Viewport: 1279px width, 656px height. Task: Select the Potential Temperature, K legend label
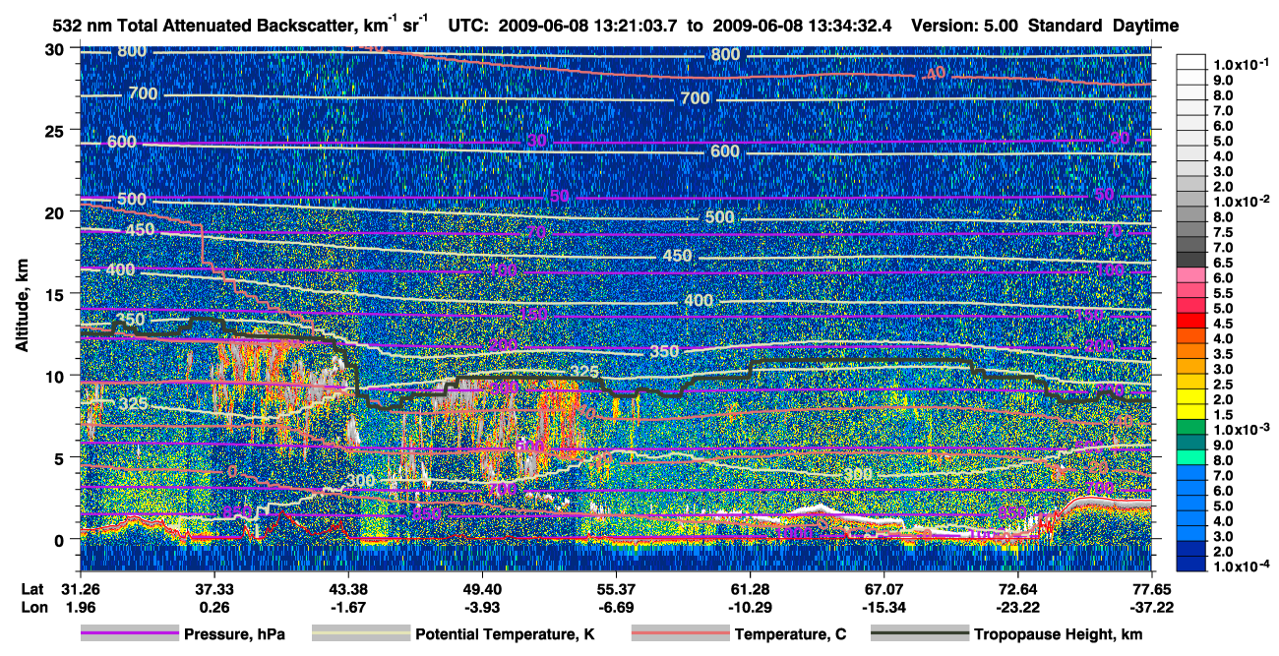click(x=505, y=635)
